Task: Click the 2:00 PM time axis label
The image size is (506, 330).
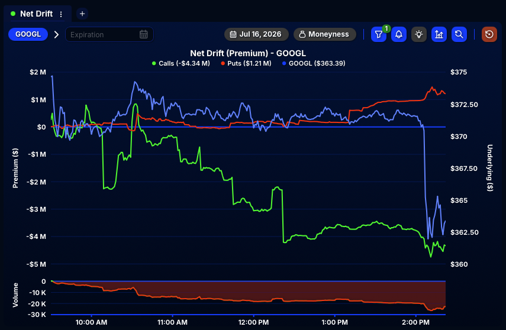Action: pyautogui.click(x=415, y=322)
